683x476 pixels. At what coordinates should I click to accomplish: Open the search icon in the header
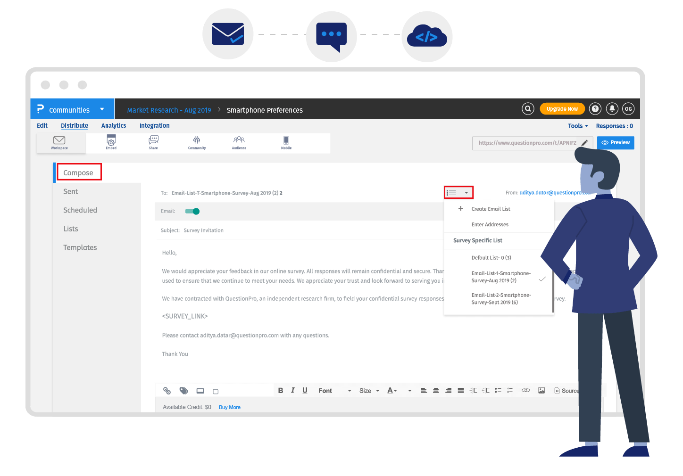coord(528,108)
